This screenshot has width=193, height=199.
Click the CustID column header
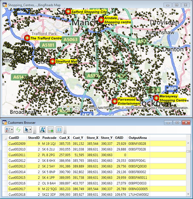(17, 138)
